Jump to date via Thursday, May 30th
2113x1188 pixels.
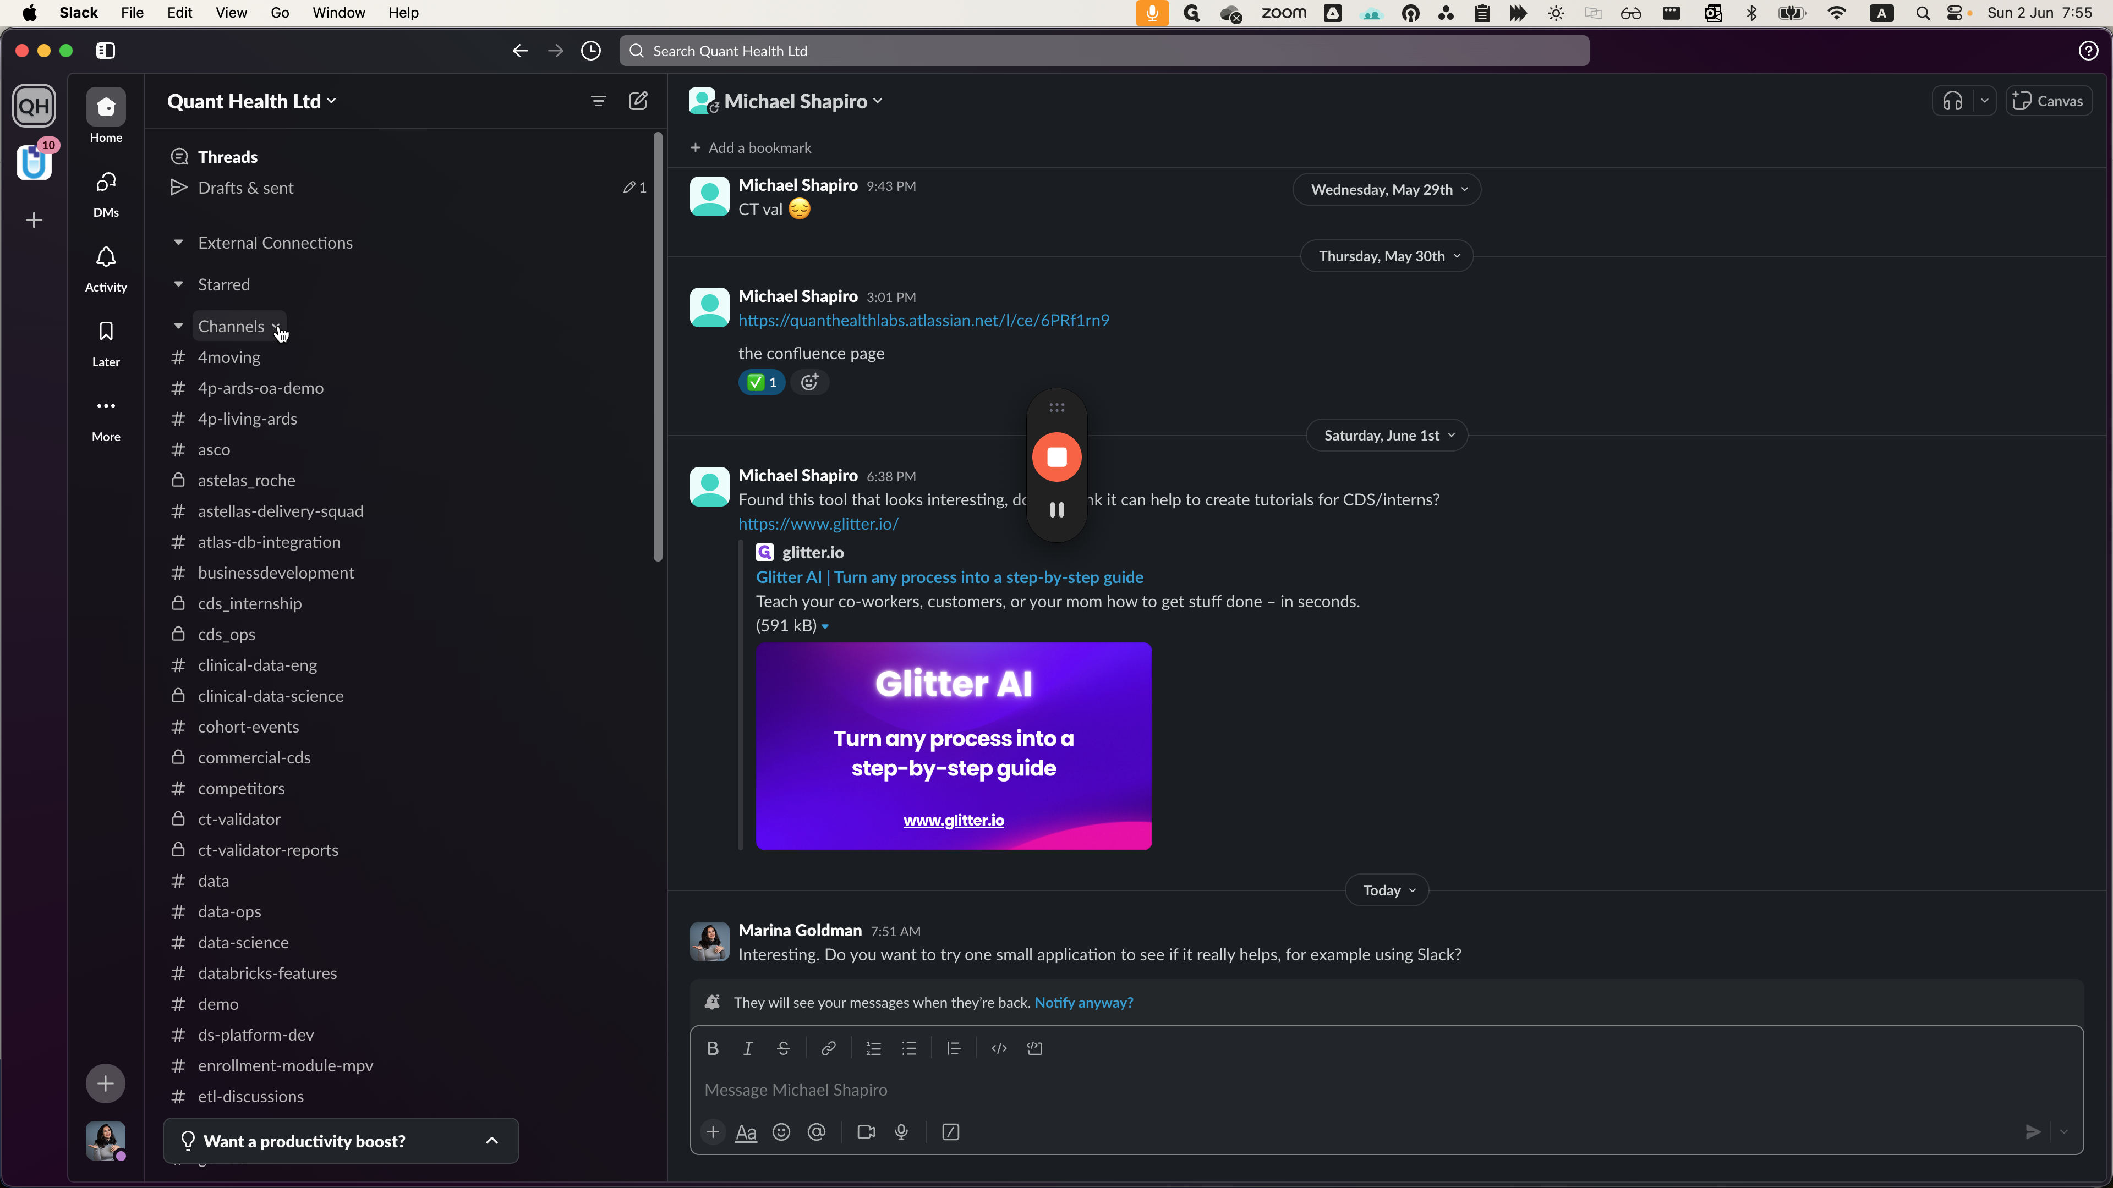click(x=1387, y=257)
